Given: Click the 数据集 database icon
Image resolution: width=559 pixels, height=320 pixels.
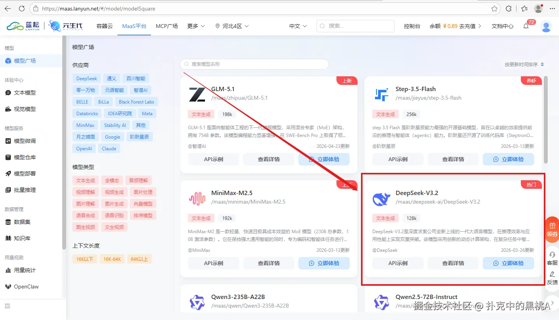Looking at the screenshot, I should pos(8,222).
